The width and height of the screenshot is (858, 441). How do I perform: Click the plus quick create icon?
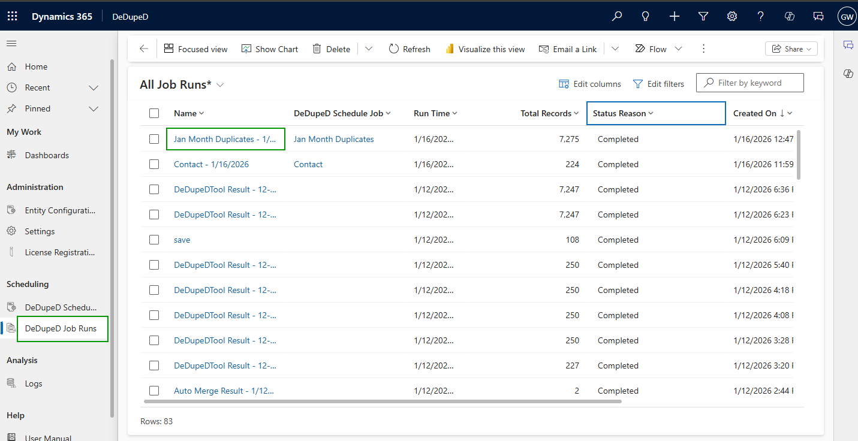[x=674, y=17]
